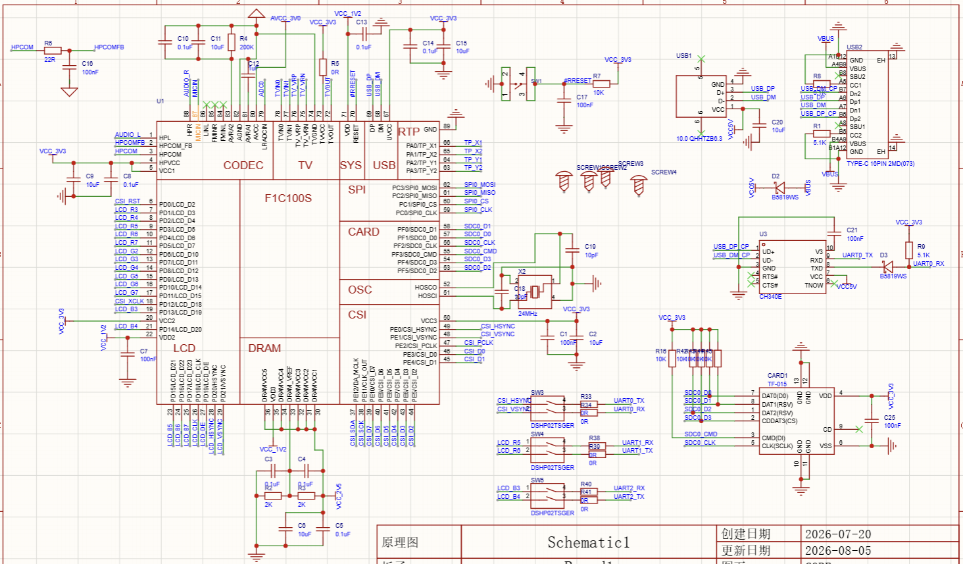Click the CSI_XCLK net label

coord(130,301)
